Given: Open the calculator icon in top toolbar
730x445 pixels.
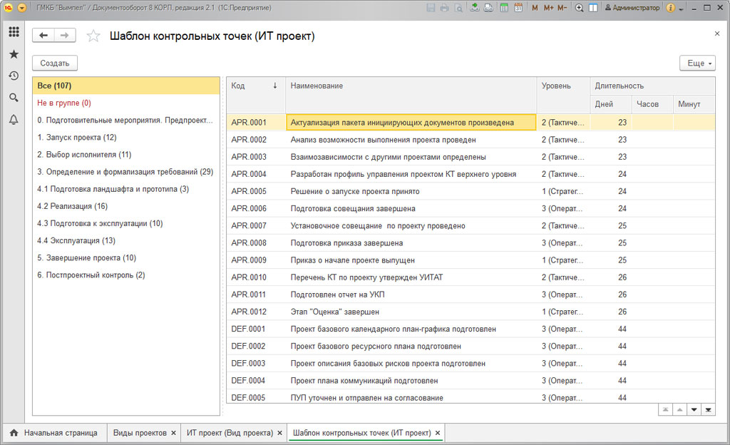Looking at the screenshot, I should click(x=504, y=8).
